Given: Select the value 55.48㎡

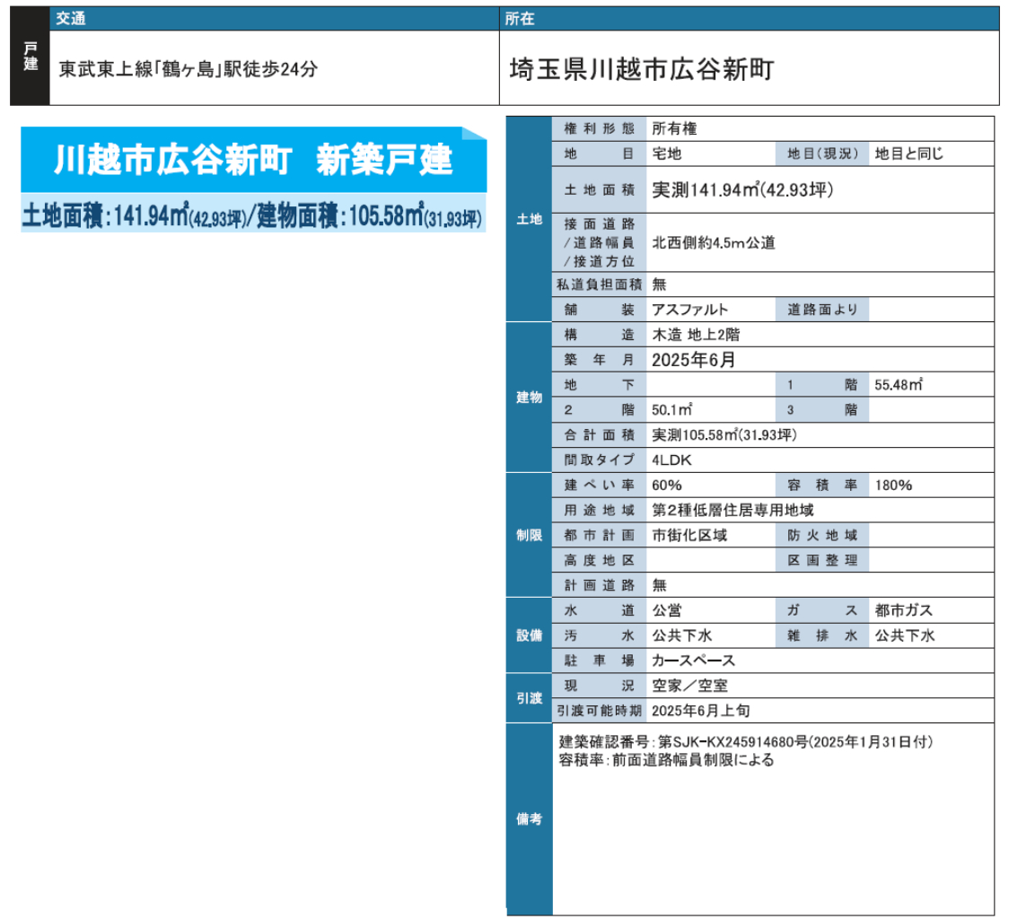Looking at the screenshot, I should point(899,385).
